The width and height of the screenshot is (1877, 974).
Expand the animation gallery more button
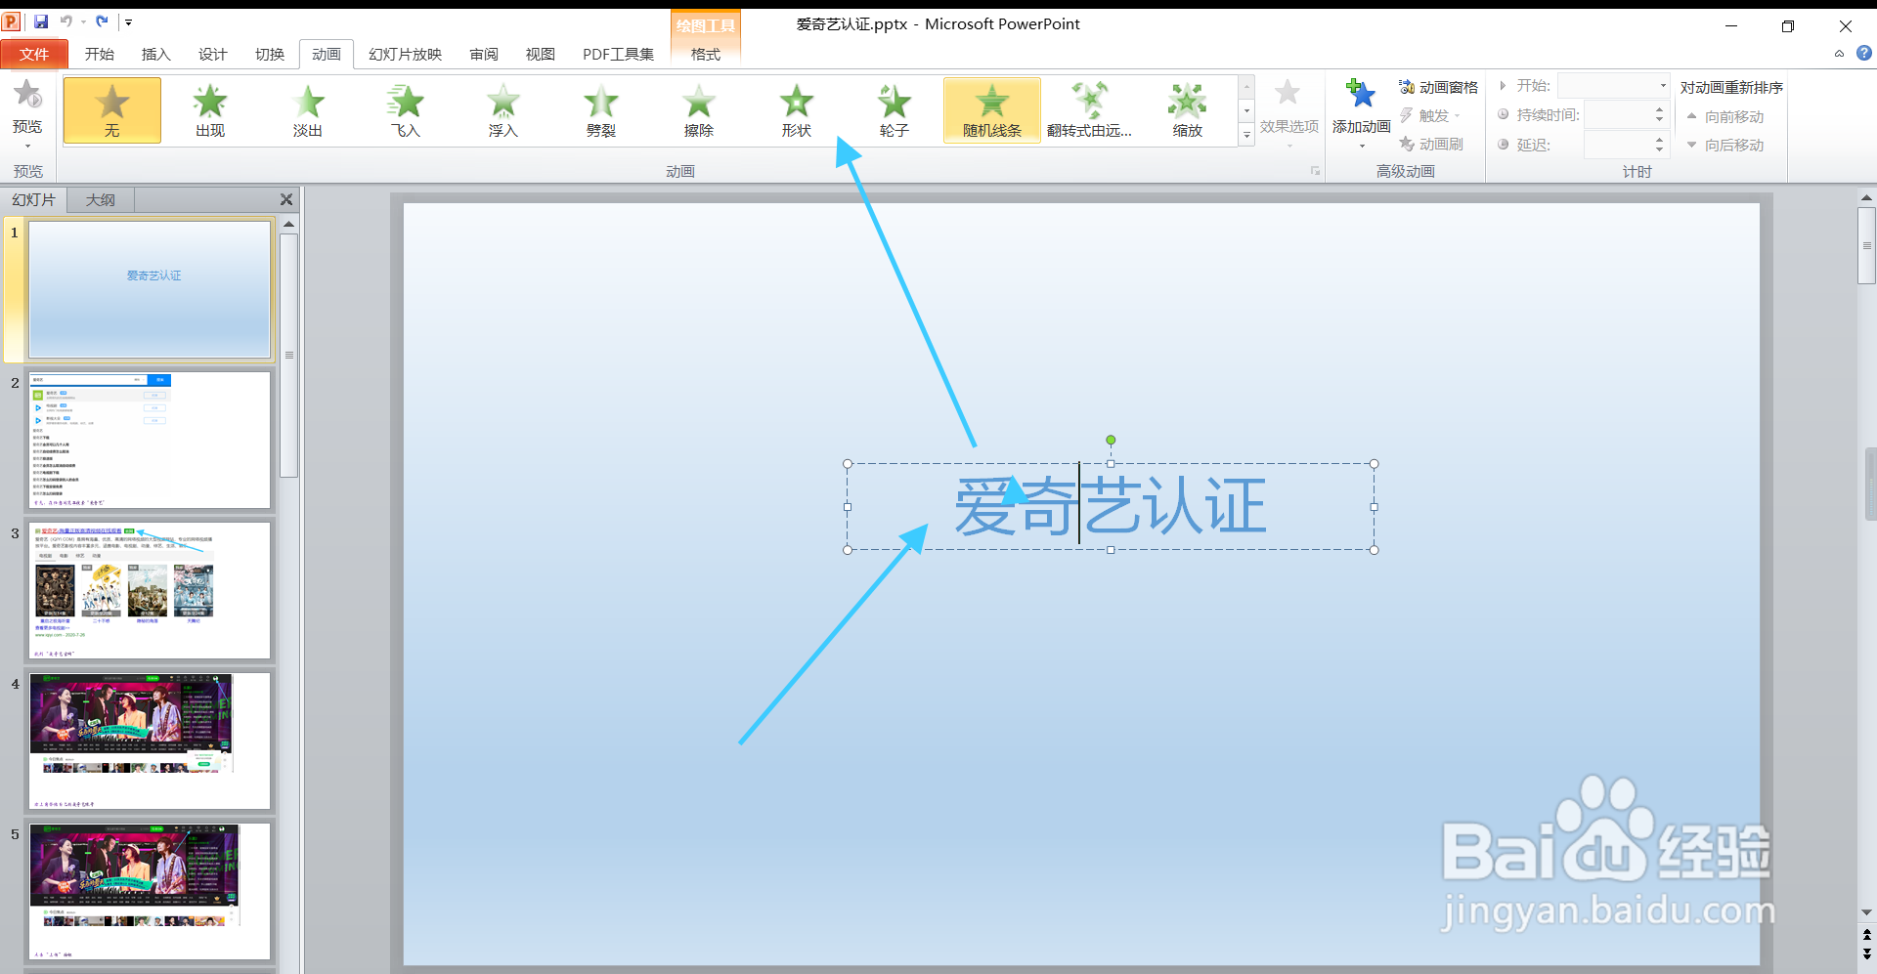tap(1246, 136)
